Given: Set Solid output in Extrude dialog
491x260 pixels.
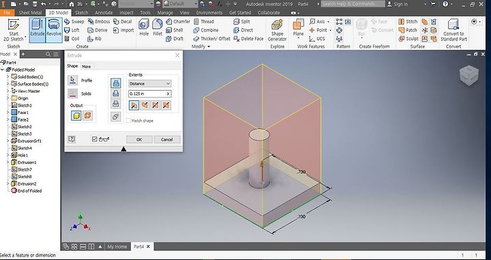Looking at the screenshot, I should tap(76, 115).
